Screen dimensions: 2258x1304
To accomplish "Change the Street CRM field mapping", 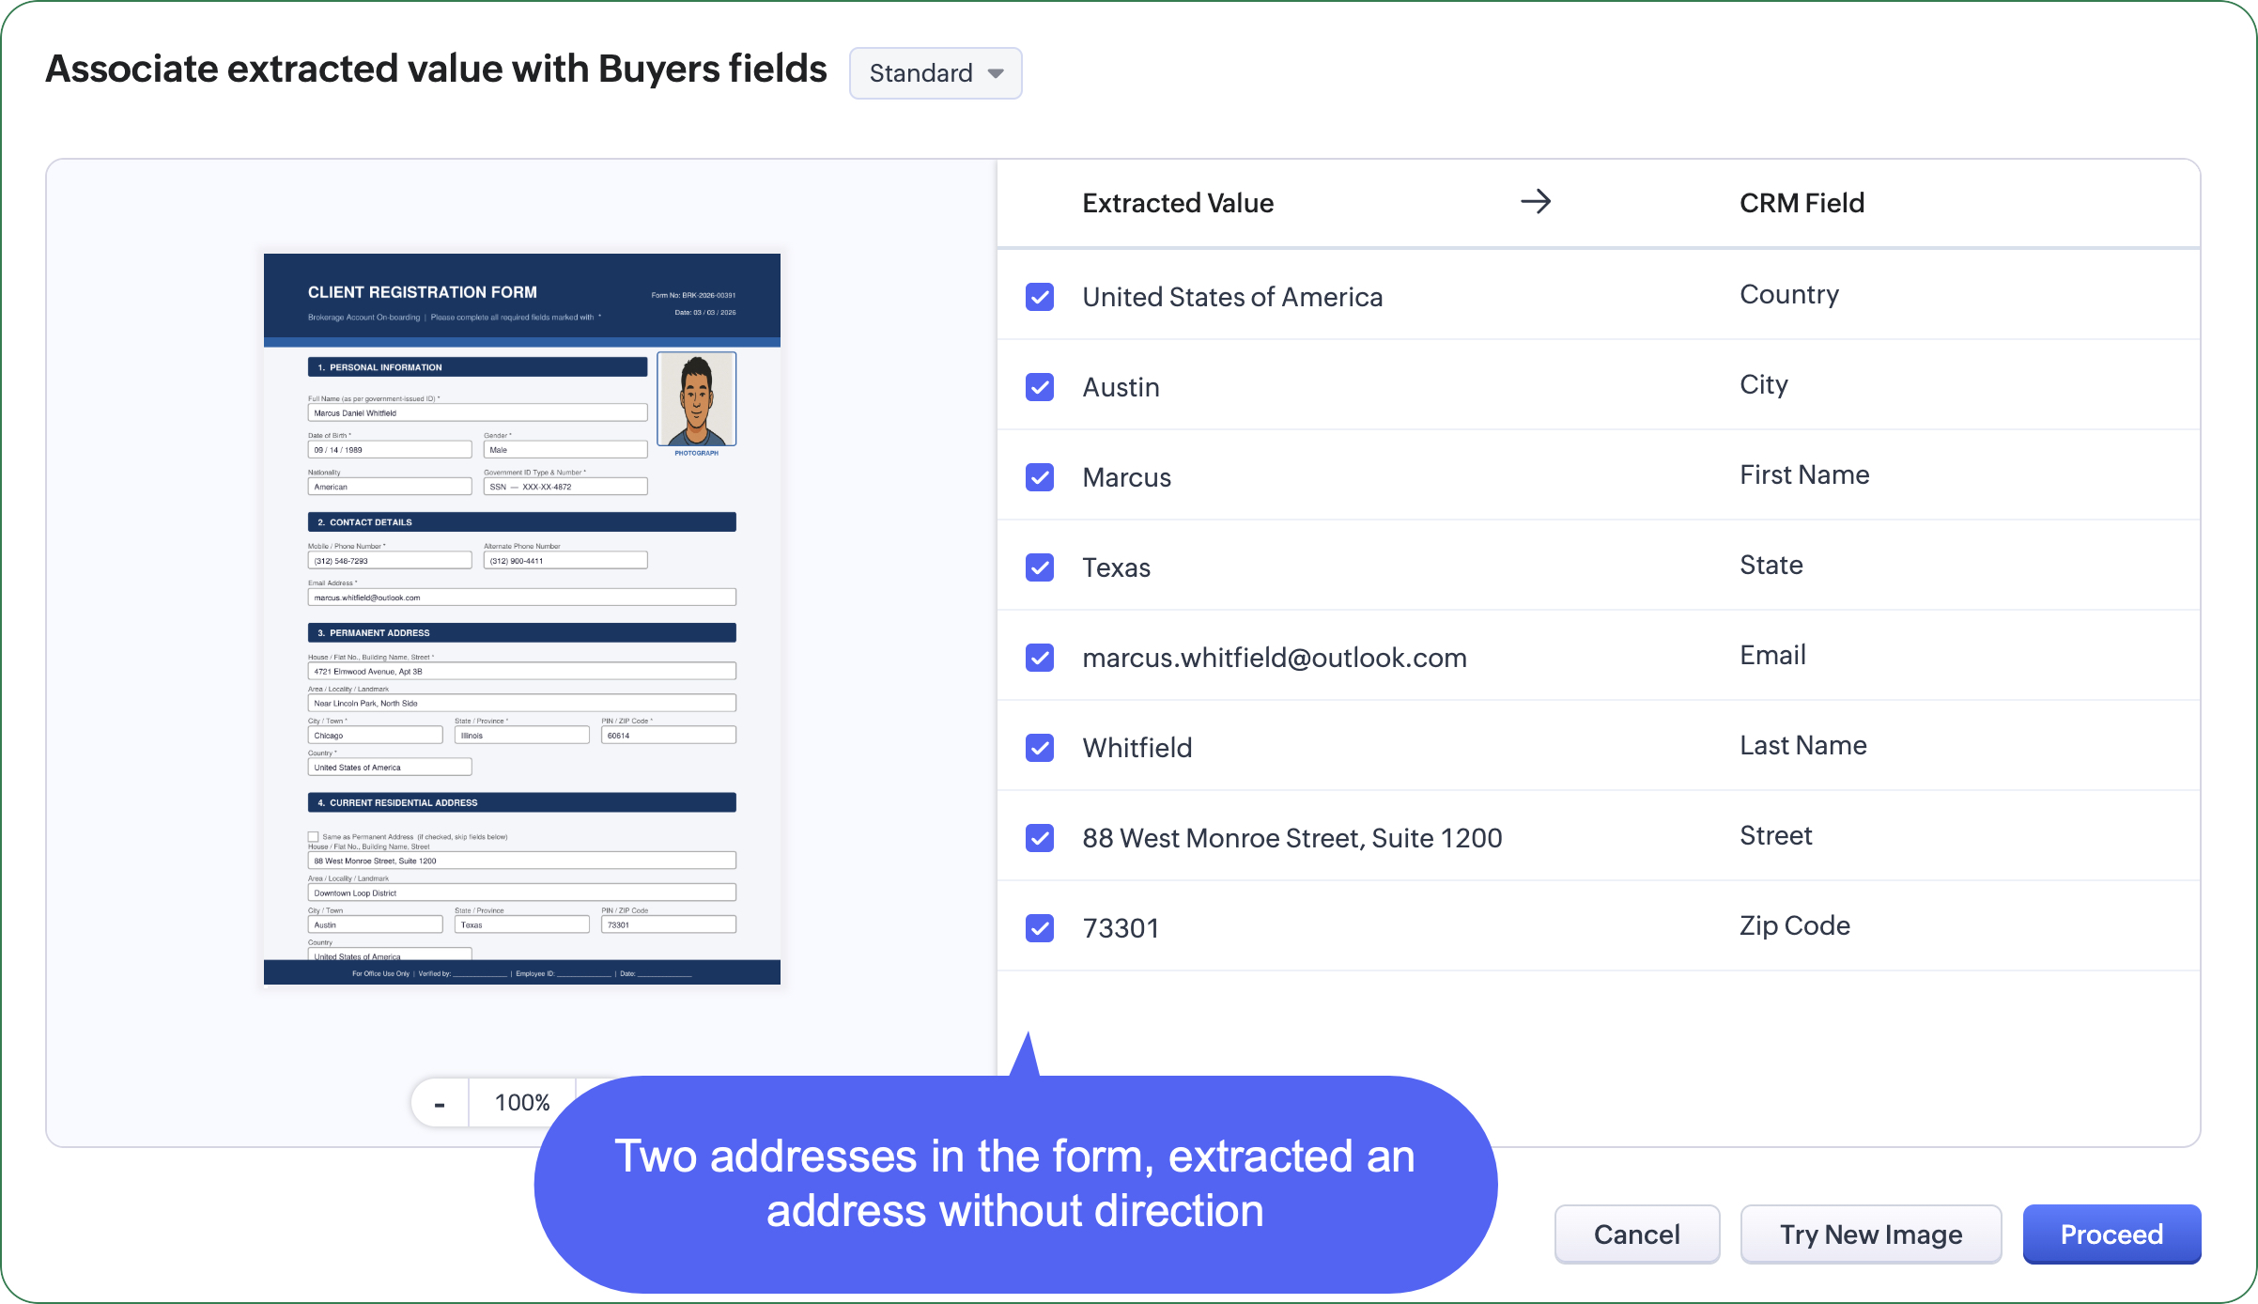I will [1775, 836].
